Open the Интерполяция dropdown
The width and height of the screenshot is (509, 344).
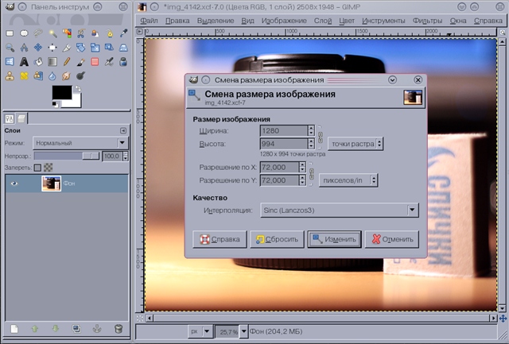(336, 211)
